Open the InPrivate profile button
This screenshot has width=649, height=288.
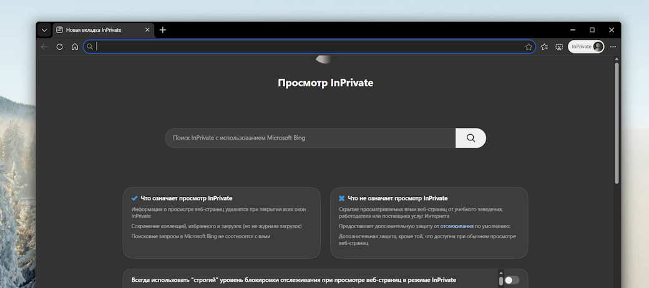tap(586, 47)
